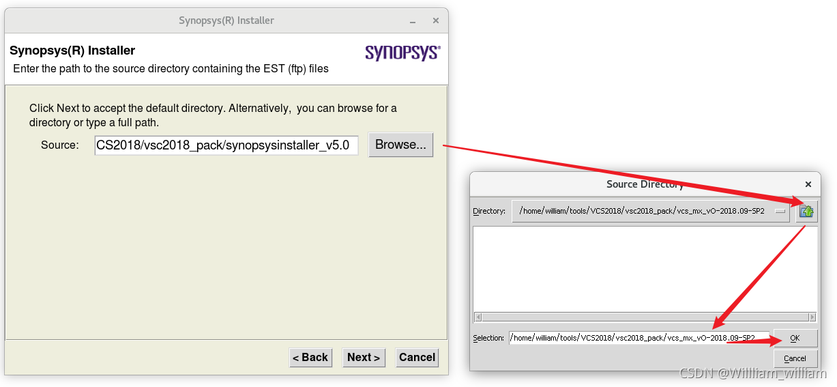
Task: Click the horizontal scrollbar in file list
Action: [x=645, y=317]
